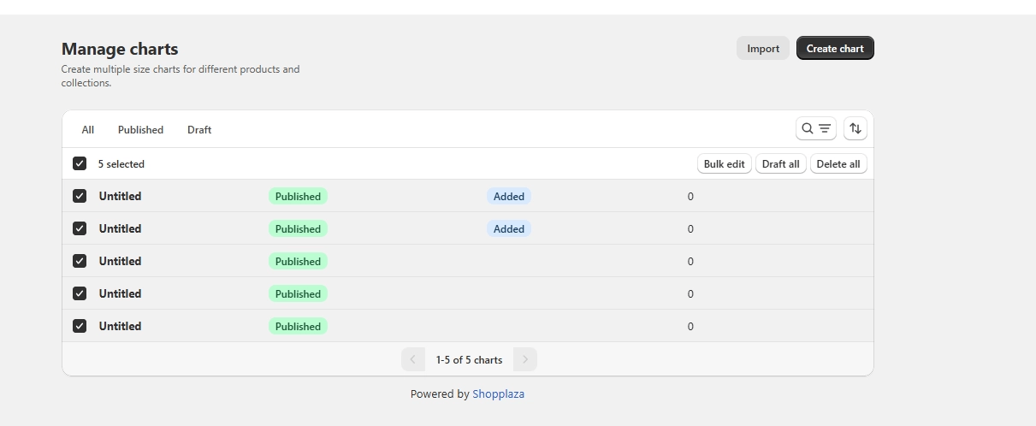This screenshot has height=426, width=1036.
Task: Uncheck the fifth Untitled chart checkbox
Action: pyautogui.click(x=80, y=326)
